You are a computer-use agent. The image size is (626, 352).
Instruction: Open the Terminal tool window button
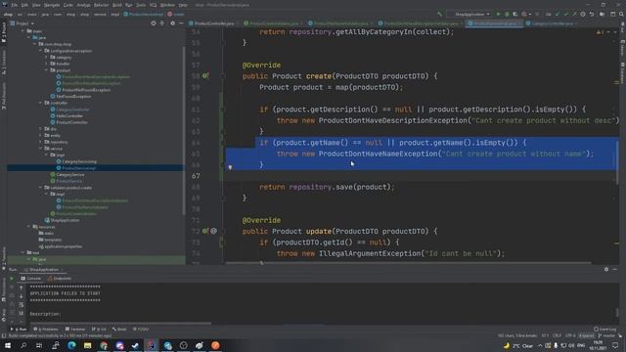[75, 330]
